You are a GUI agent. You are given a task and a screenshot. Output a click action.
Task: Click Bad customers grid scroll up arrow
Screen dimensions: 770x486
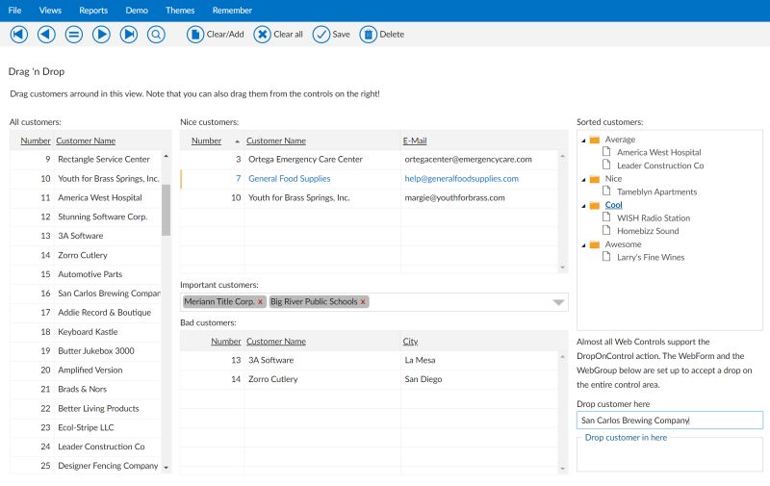[563, 357]
